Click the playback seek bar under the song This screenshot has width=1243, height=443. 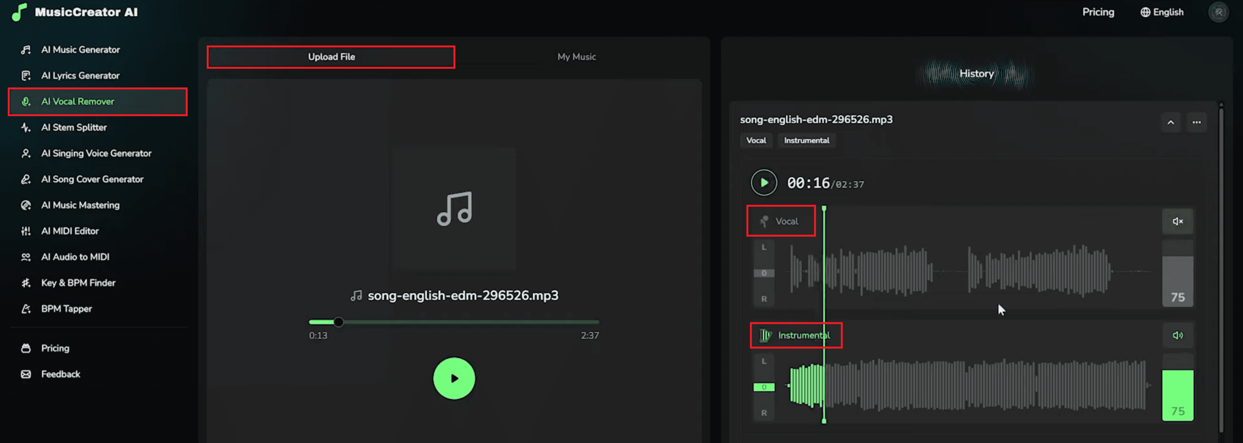[x=453, y=321]
